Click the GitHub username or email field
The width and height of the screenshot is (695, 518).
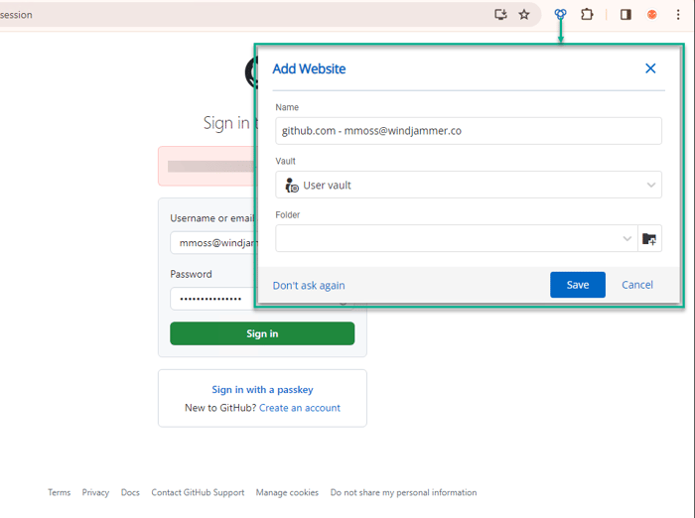pyautogui.click(x=213, y=243)
